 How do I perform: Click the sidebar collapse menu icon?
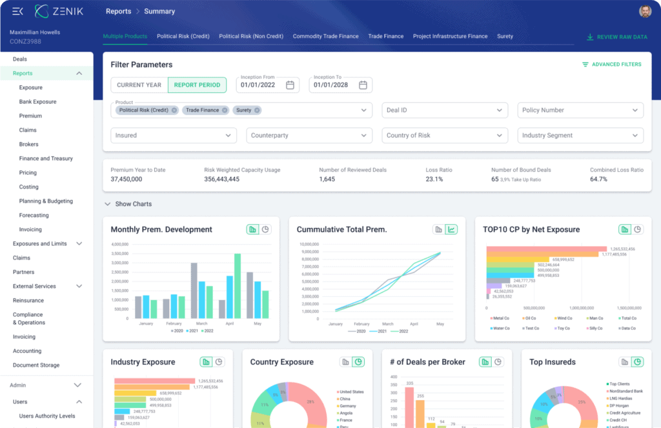pos(17,11)
